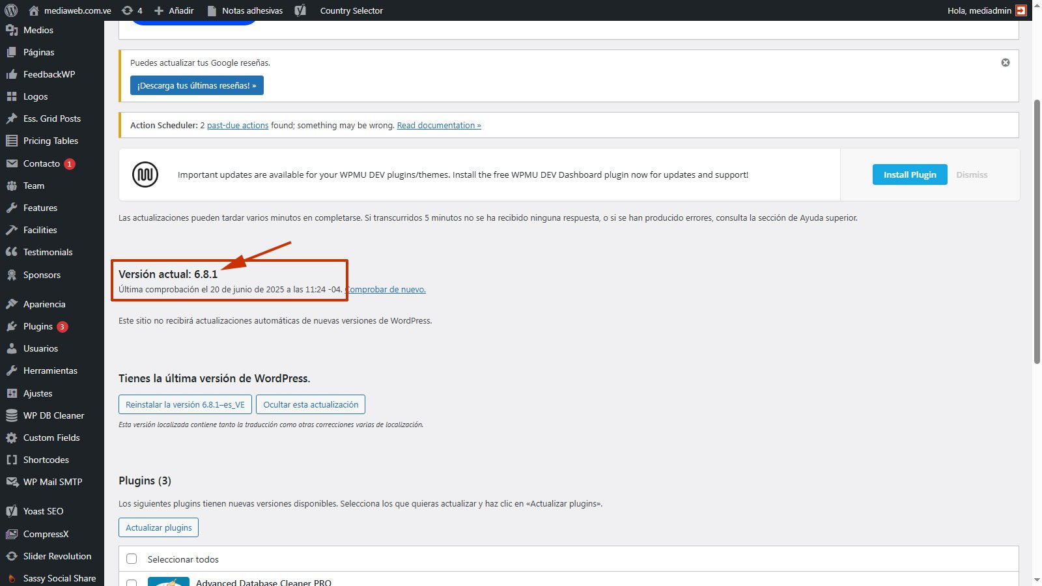
Task: Click the Hola, mediadmin text
Action: coord(979,10)
